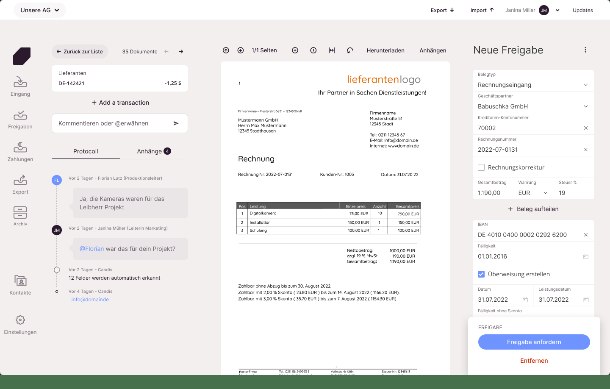
Task: Open the Eingang inbox icon in sidebar
Action: [20, 82]
